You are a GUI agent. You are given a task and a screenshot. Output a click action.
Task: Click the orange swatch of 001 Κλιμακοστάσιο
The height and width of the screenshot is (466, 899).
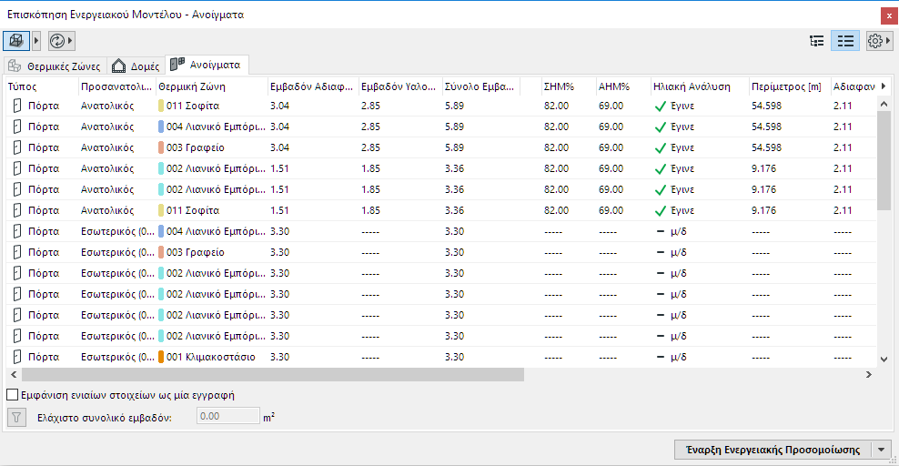pyautogui.click(x=161, y=357)
